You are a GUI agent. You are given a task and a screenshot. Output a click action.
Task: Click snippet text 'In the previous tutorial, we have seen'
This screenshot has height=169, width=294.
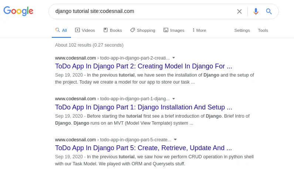(x=126, y=75)
